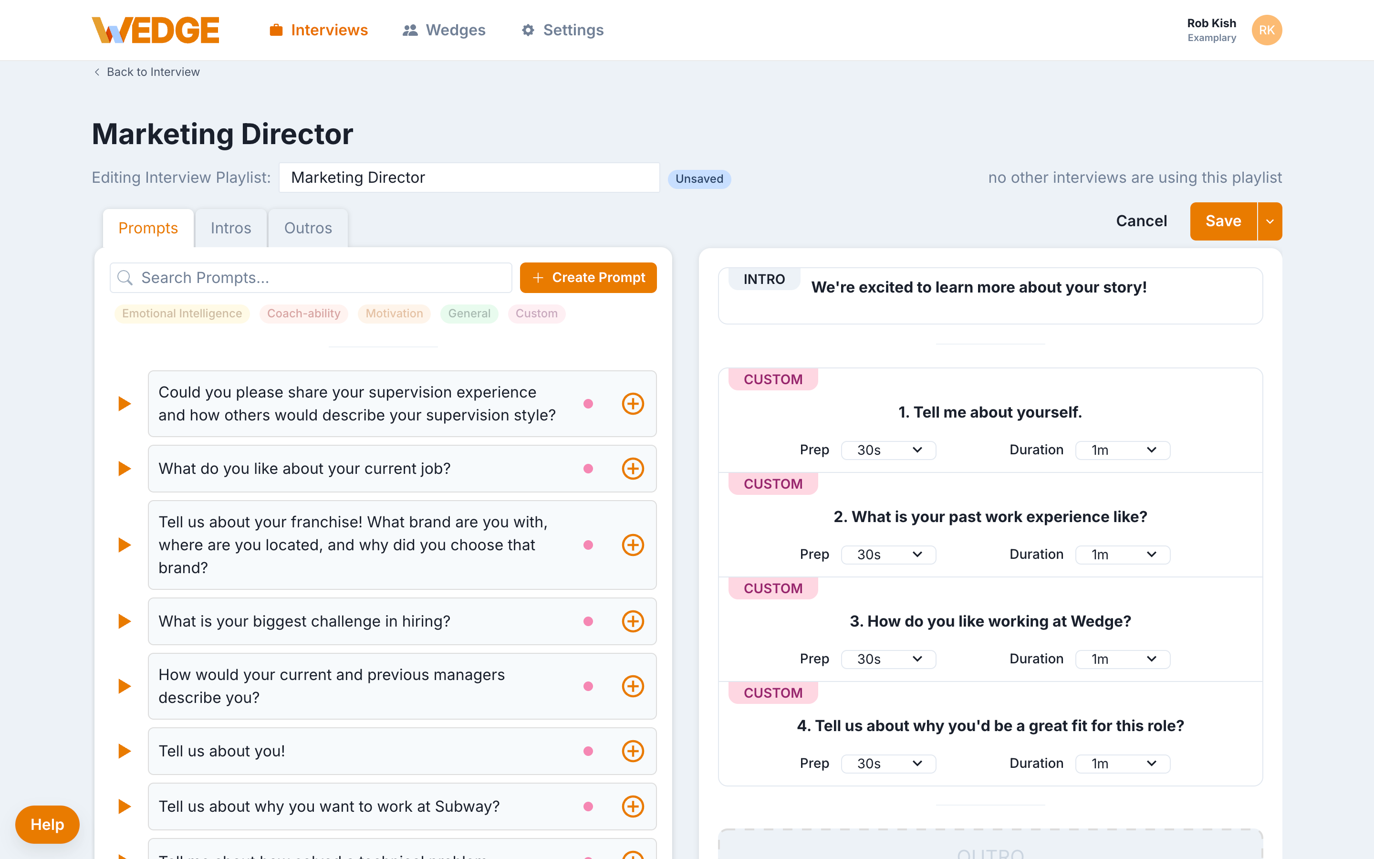The width and height of the screenshot is (1374, 859).
Task: Open the Outros tab
Action: pyautogui.click(x=308, y=228)
